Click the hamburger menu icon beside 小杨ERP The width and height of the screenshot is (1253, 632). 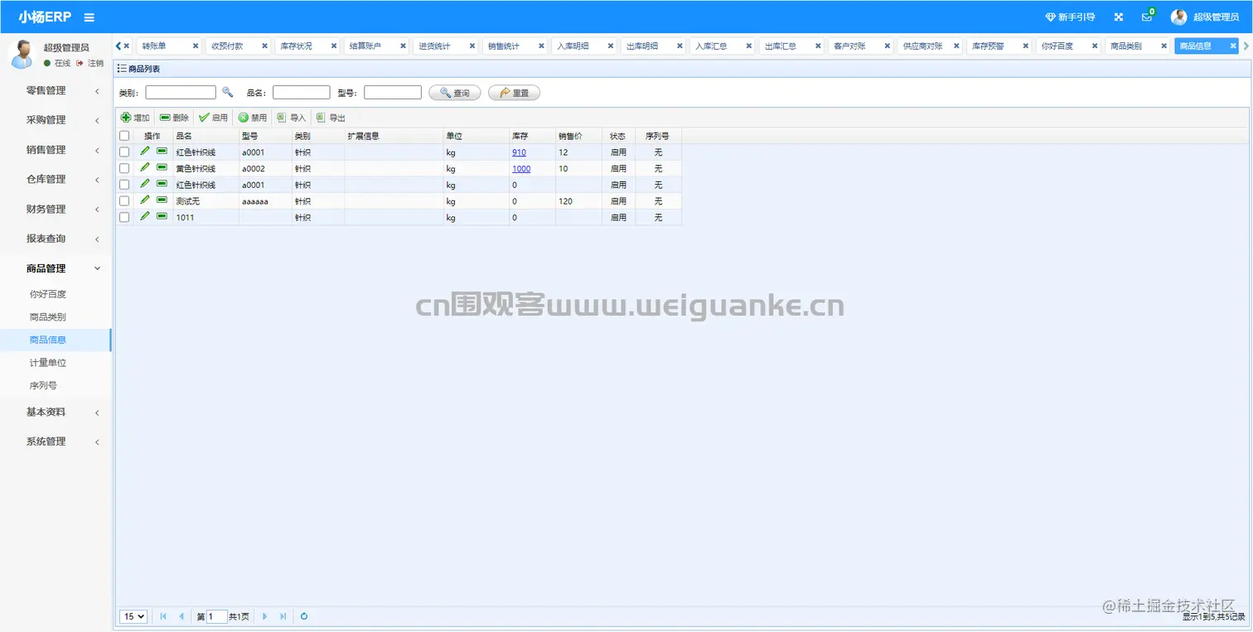pos(89,17)
